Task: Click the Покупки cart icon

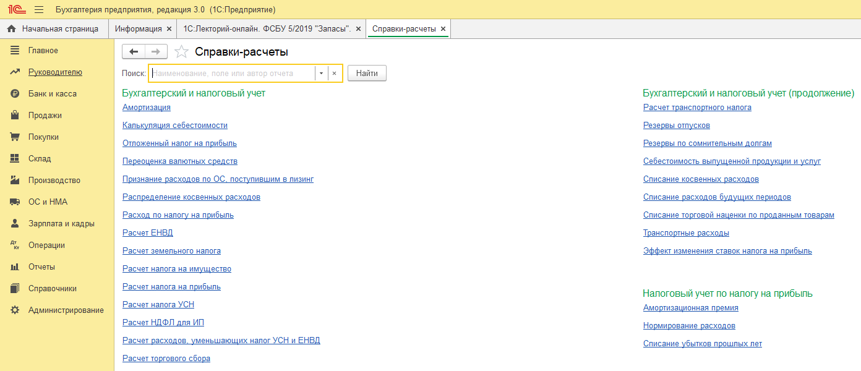Action: click(x=15, y=137)
